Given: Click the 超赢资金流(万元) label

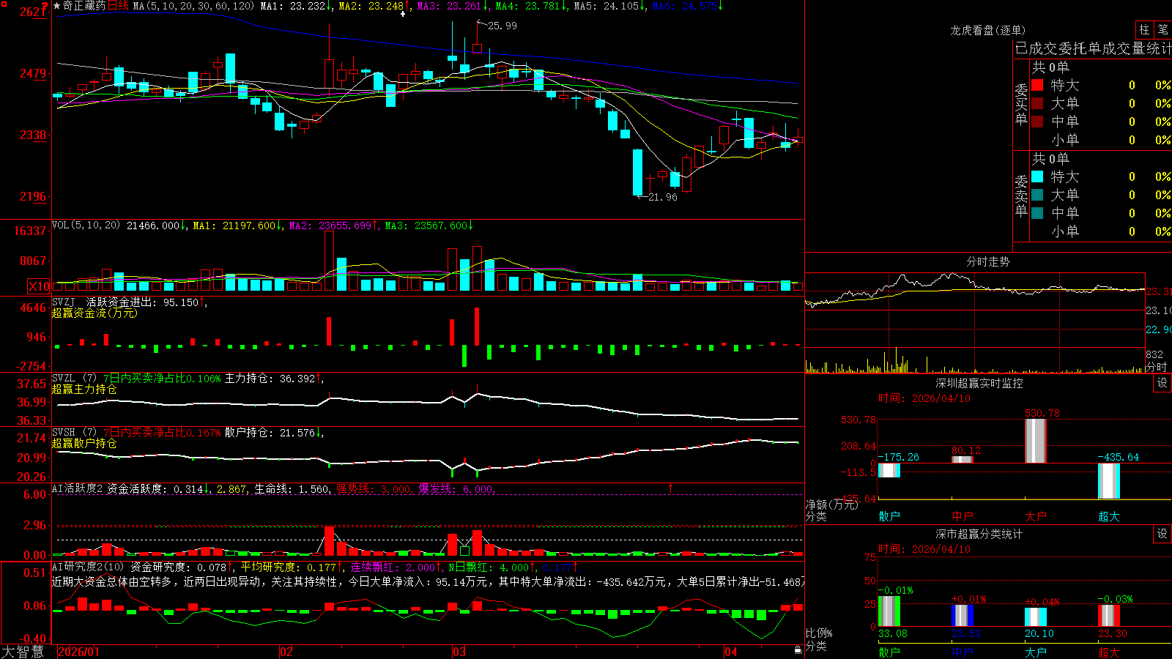Looking at the screenshot, I should (94, 313).
